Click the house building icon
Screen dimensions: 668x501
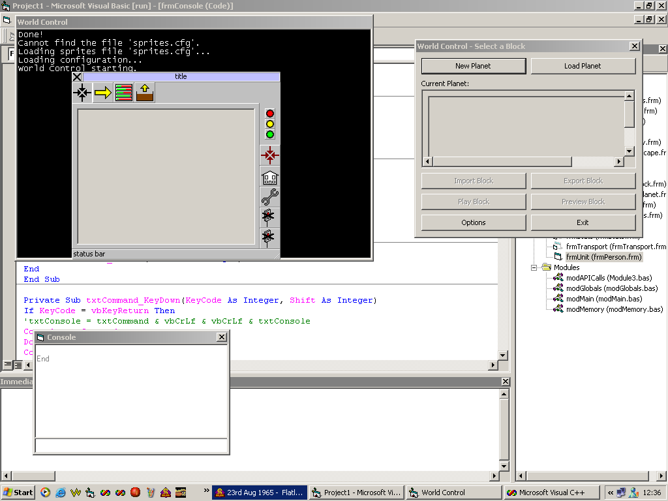click(270, 176)
